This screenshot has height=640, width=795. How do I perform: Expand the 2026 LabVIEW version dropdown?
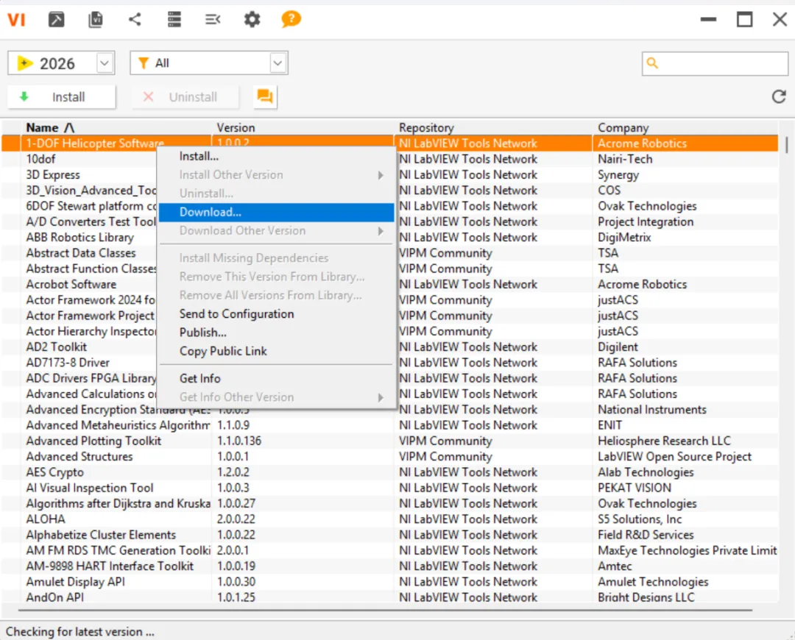pyautogui.click(x=105, y=63)
